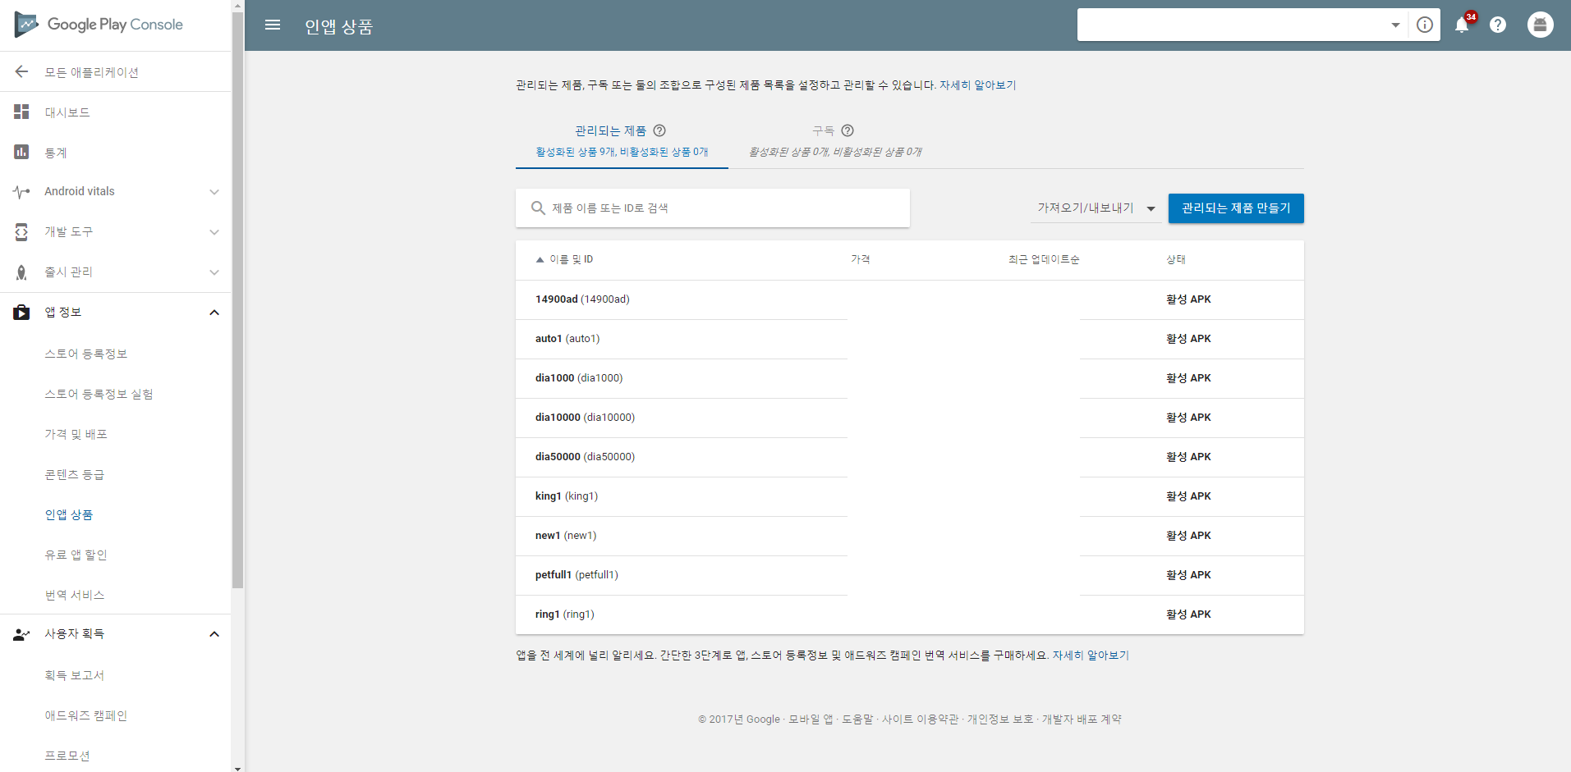Click help icon next to 구독 tab

point(848,130)
